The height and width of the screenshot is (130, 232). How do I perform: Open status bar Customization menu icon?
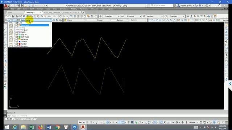[227, 122]
